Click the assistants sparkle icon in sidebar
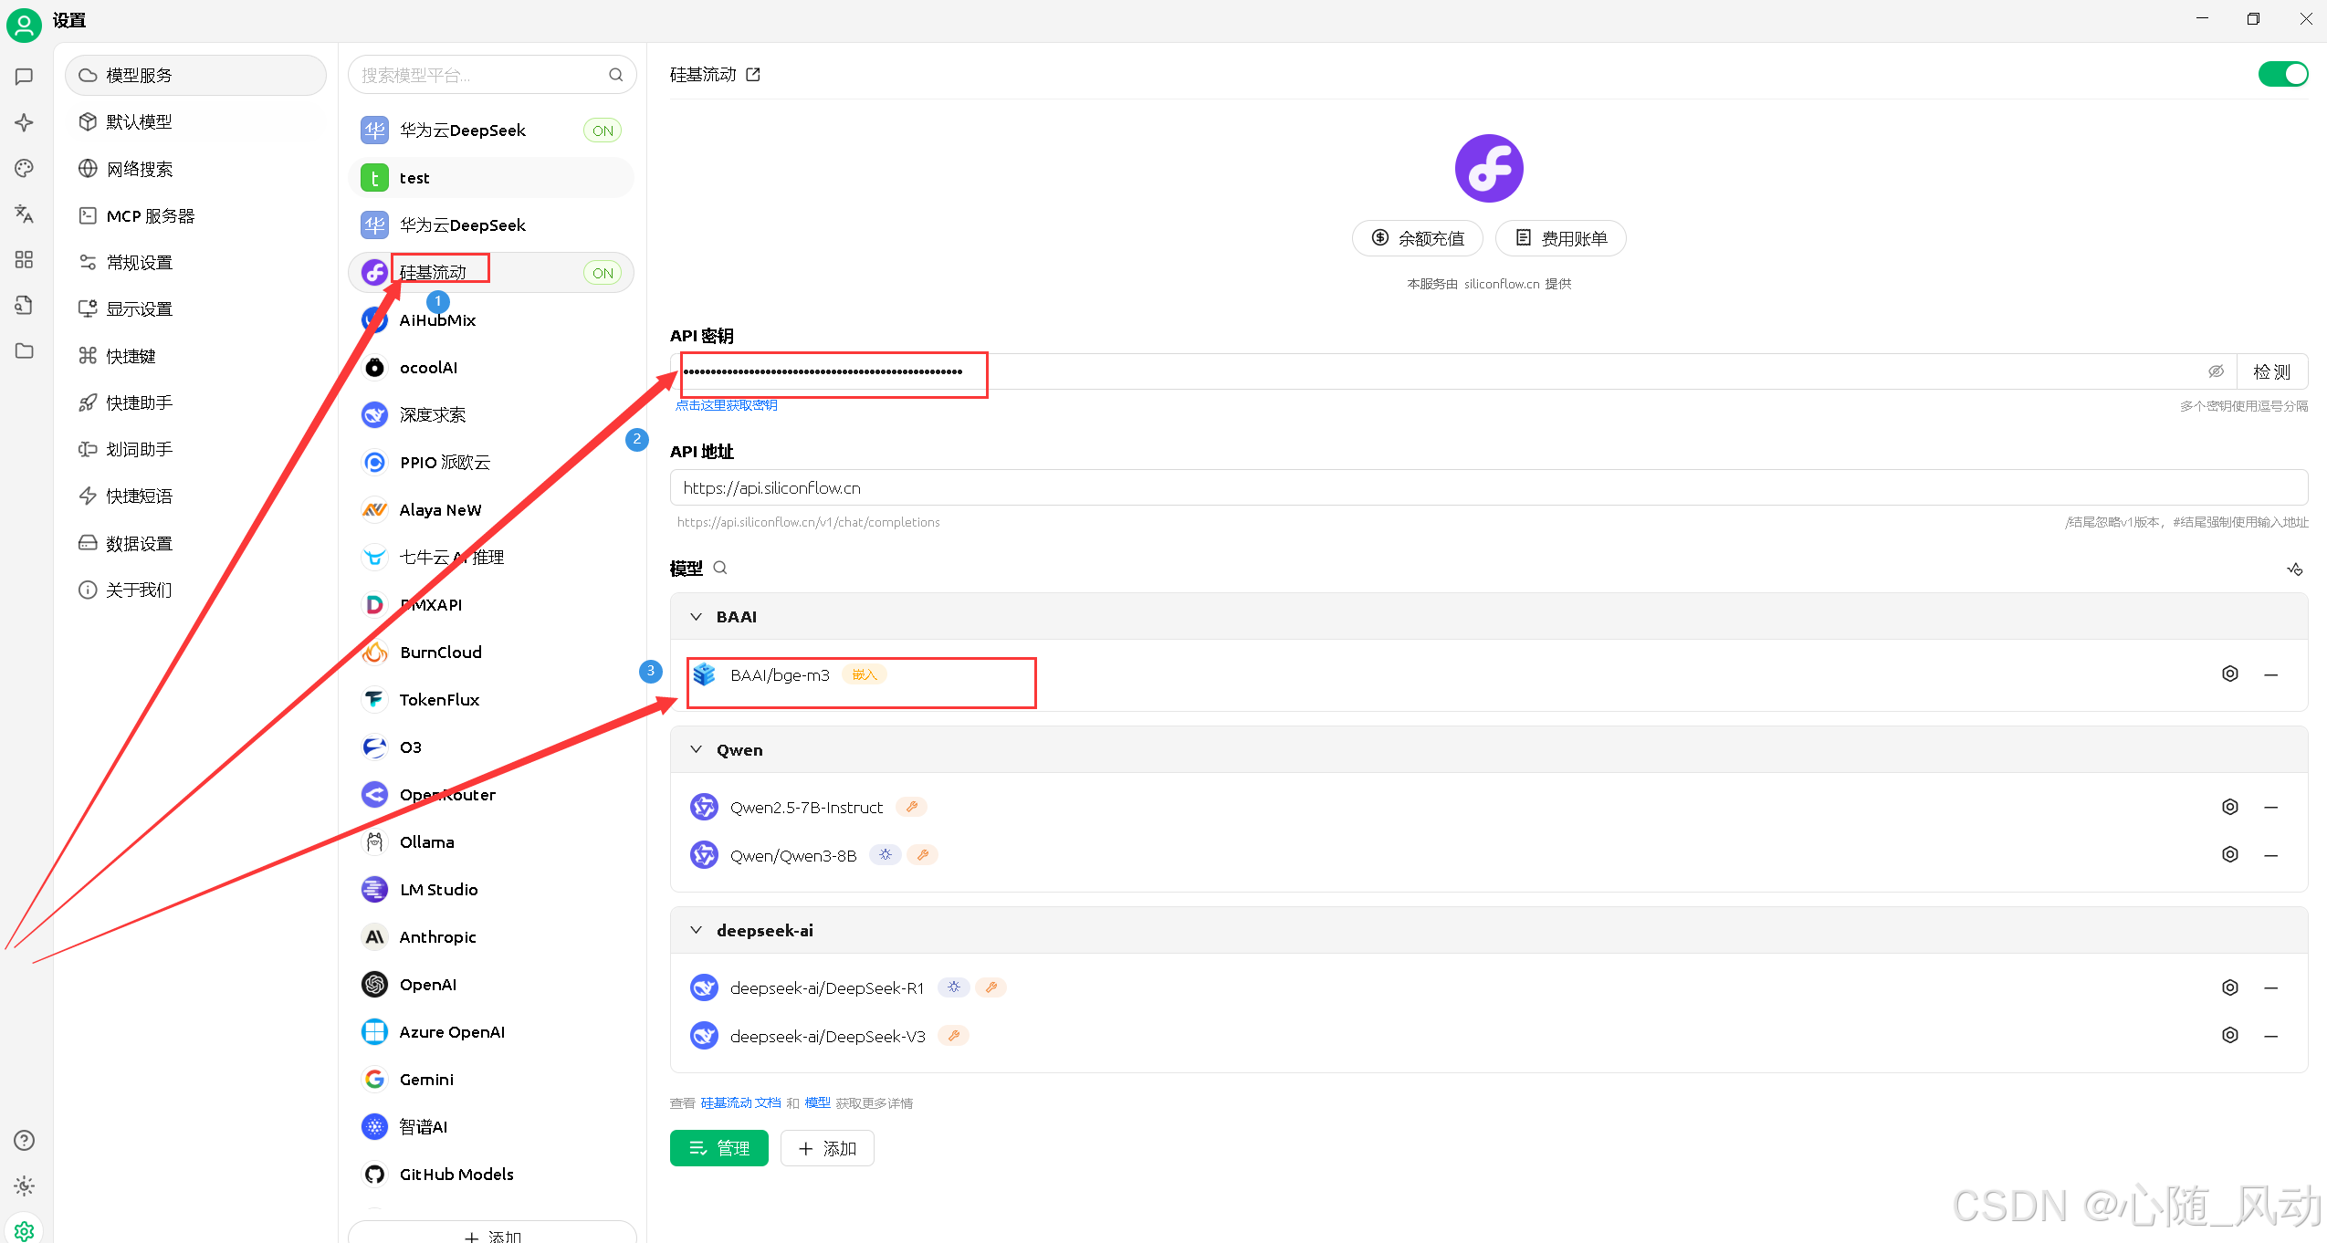 [x=25, y=122]
